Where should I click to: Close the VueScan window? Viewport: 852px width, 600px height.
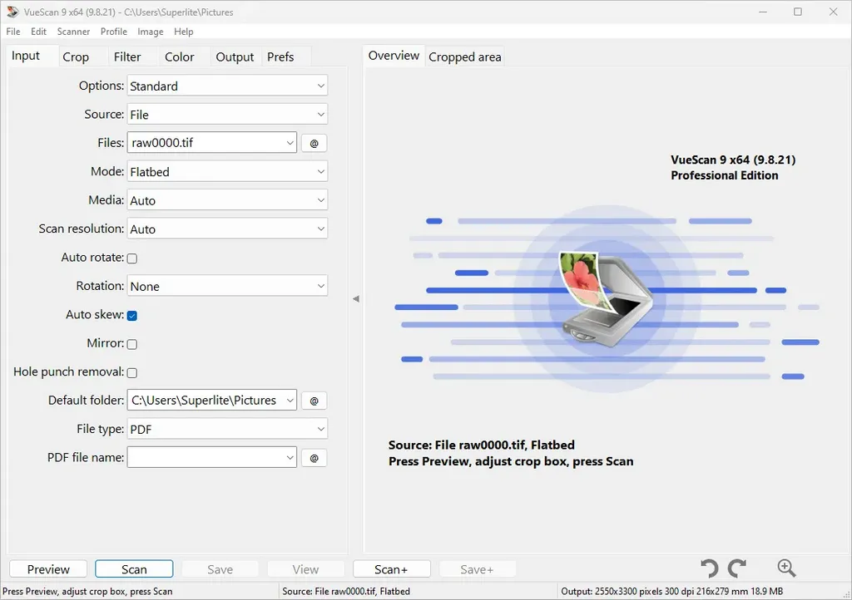pyautogui.click(x=833, y=12)
